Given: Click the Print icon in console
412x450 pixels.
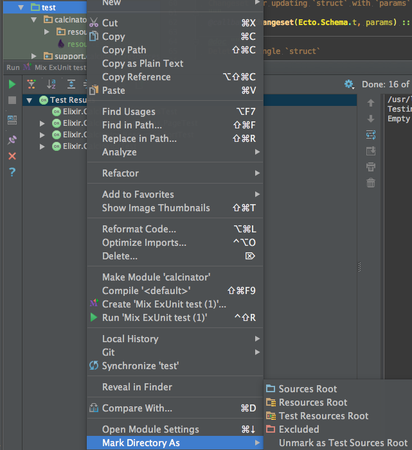Looking at the screenshot, I should (371, 167).
